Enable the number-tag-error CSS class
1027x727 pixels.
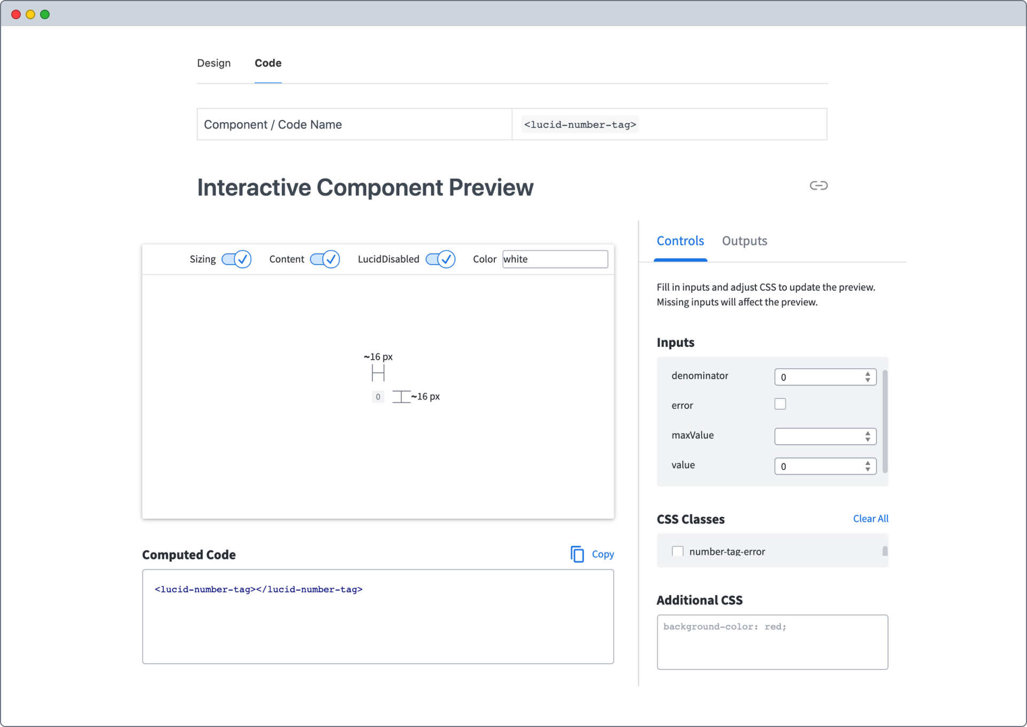[x=677, y=551]
